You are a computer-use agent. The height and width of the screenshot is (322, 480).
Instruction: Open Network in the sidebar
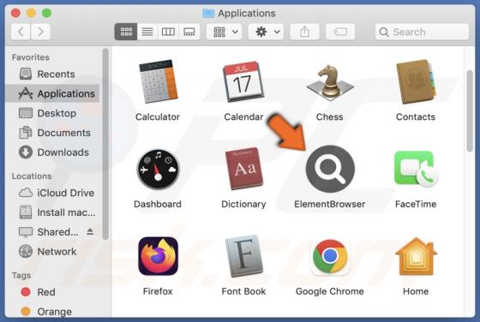[x=52, y=252]
